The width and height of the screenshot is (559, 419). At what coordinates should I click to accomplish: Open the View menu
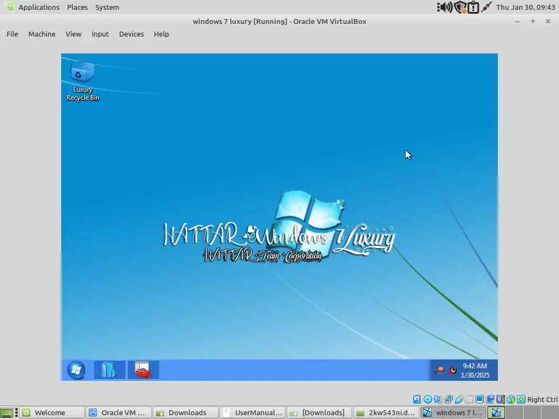click(74, 34)
